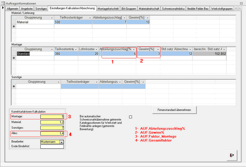Open the Bearbeiter dropdown list
246x167 pixels.
(61, 142)
